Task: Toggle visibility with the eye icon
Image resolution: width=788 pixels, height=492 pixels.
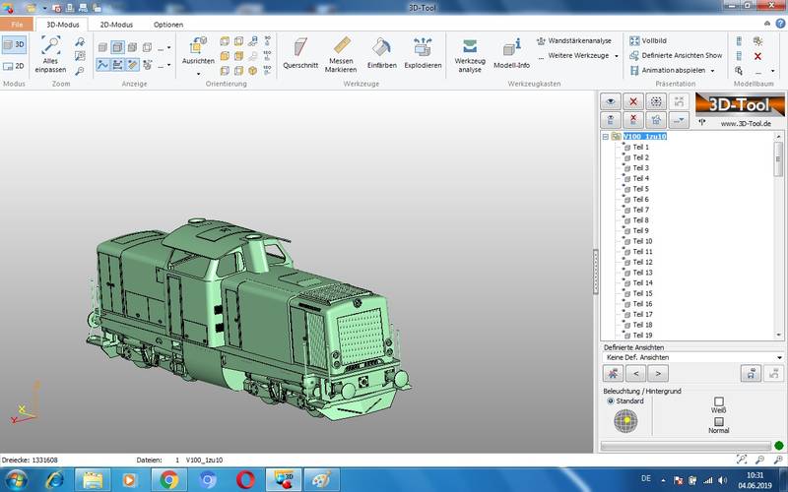Action: [611, 101]
